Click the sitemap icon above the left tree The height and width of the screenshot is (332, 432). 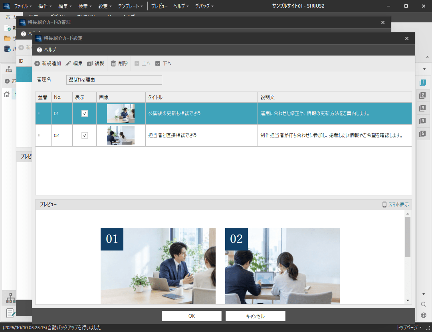8,69
